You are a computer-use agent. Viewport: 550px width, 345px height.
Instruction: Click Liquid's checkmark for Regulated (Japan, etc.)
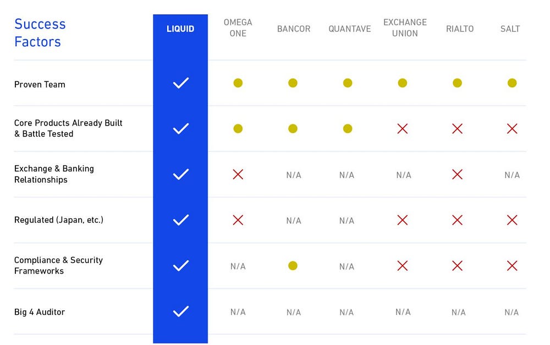[x=180, y=220]
